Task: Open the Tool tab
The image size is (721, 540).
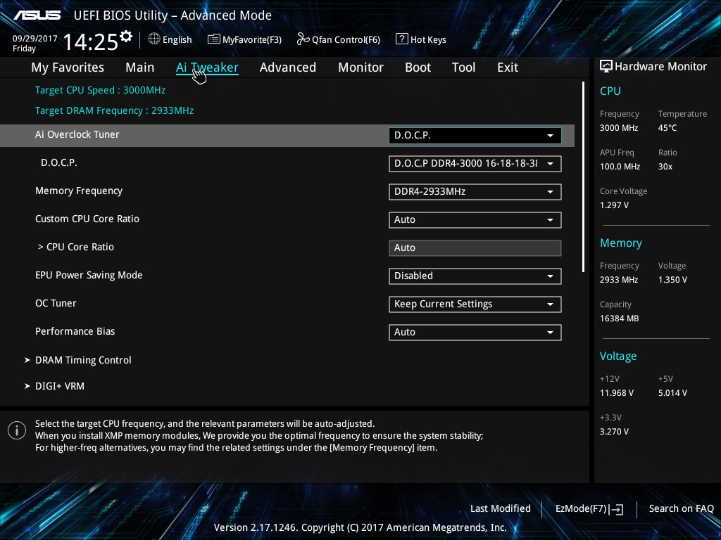Action: coord(463,67)
